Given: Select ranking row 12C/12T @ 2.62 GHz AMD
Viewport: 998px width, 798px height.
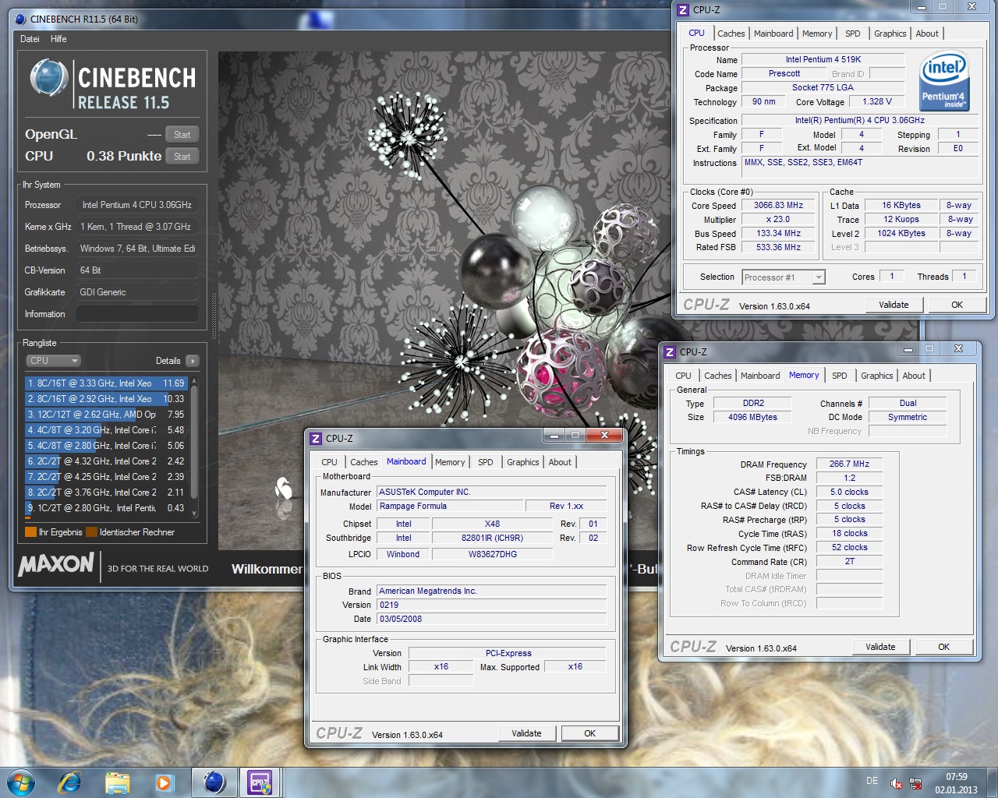Looking at the screenshot, I should point(106,415).
